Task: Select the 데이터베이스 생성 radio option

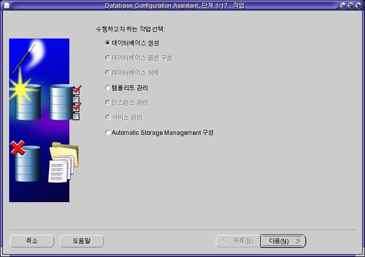Action: (x=107, y=43)
